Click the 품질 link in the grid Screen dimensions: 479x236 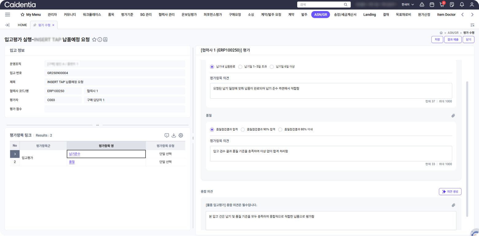pyautogui.click(x=72, y=162)
